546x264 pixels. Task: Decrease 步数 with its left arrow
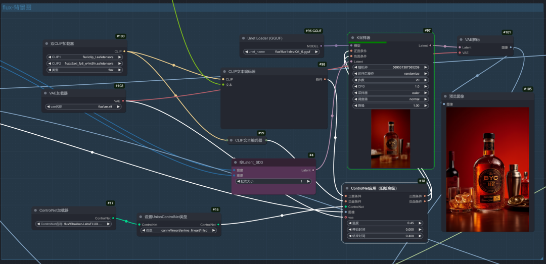(x=355, y=80)
